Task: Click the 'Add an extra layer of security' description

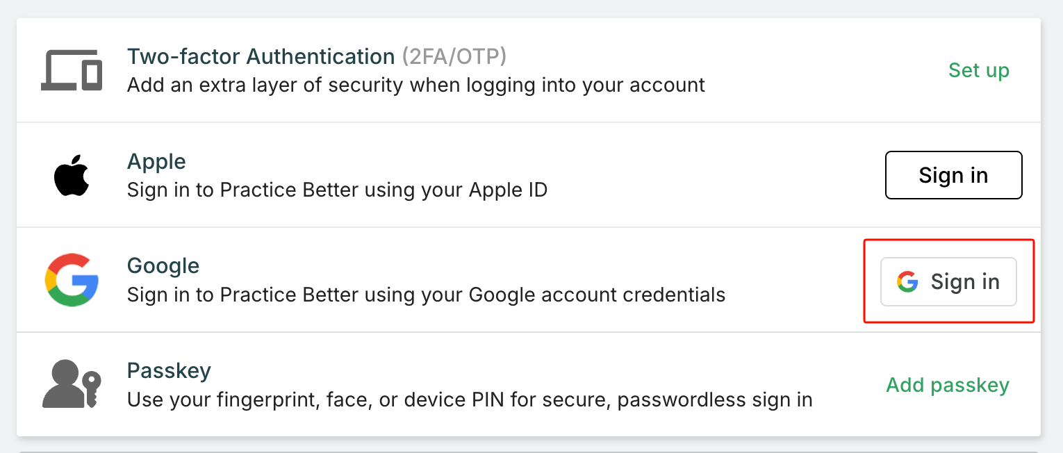Action: (x=415, y=85)
